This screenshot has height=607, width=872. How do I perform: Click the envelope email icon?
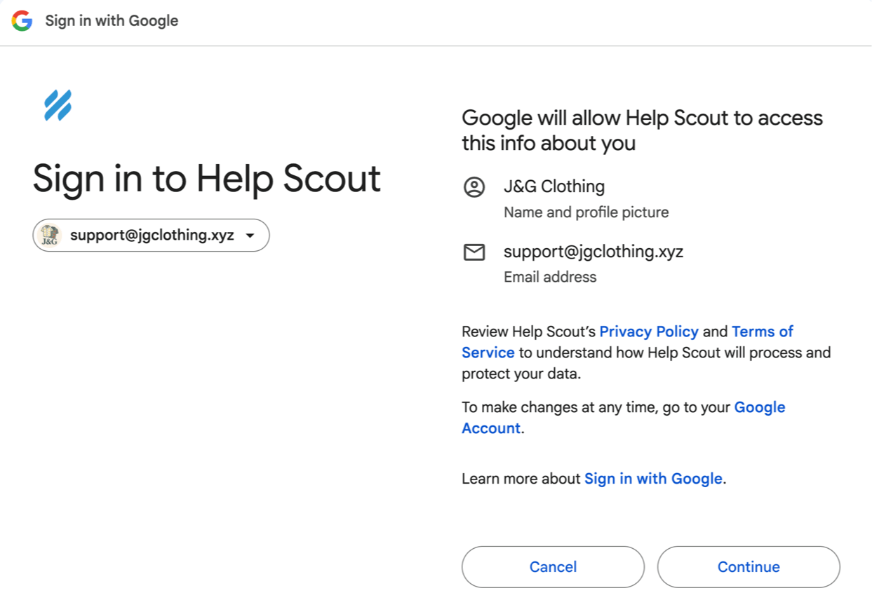click(x=474, y=252)
